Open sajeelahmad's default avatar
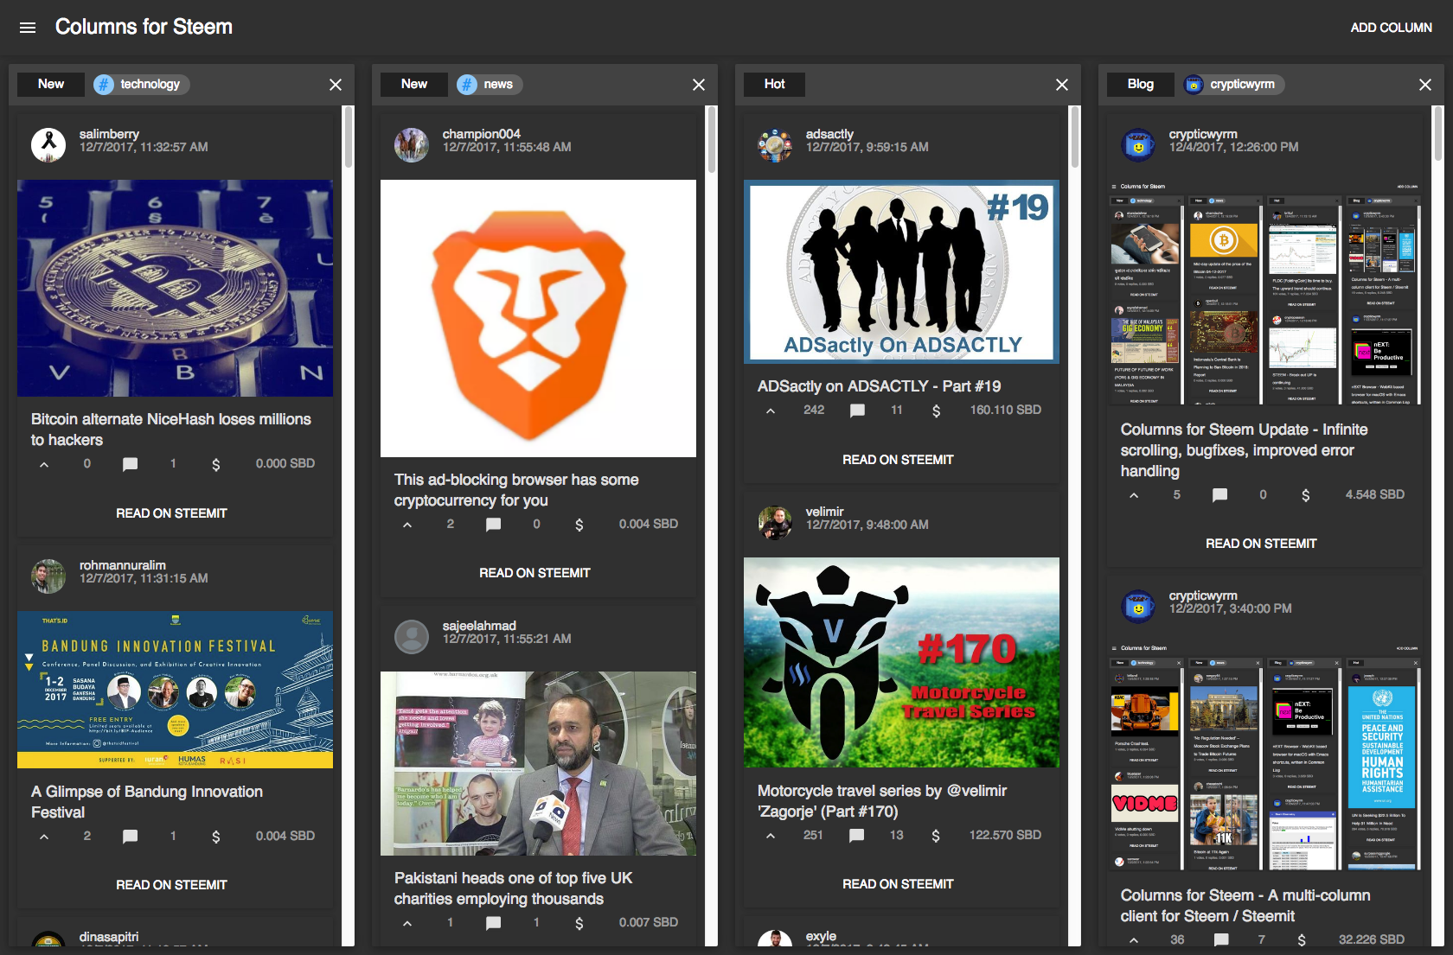Image resolution: width=1453 pixels, height=955 pixels. coord(412,636)
